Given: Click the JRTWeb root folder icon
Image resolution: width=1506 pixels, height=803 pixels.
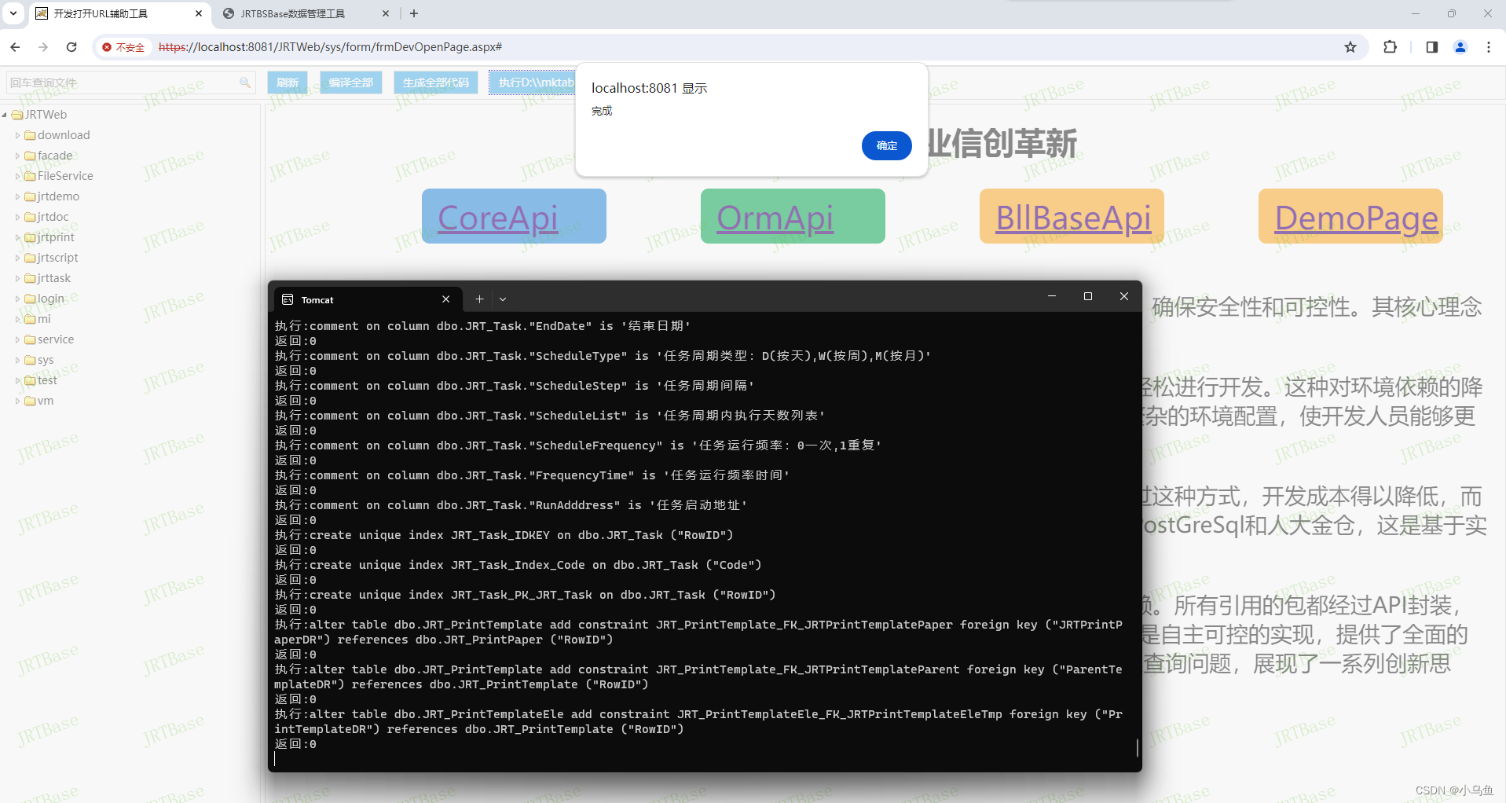Looking at the screenshot, I should coord(17,115).
